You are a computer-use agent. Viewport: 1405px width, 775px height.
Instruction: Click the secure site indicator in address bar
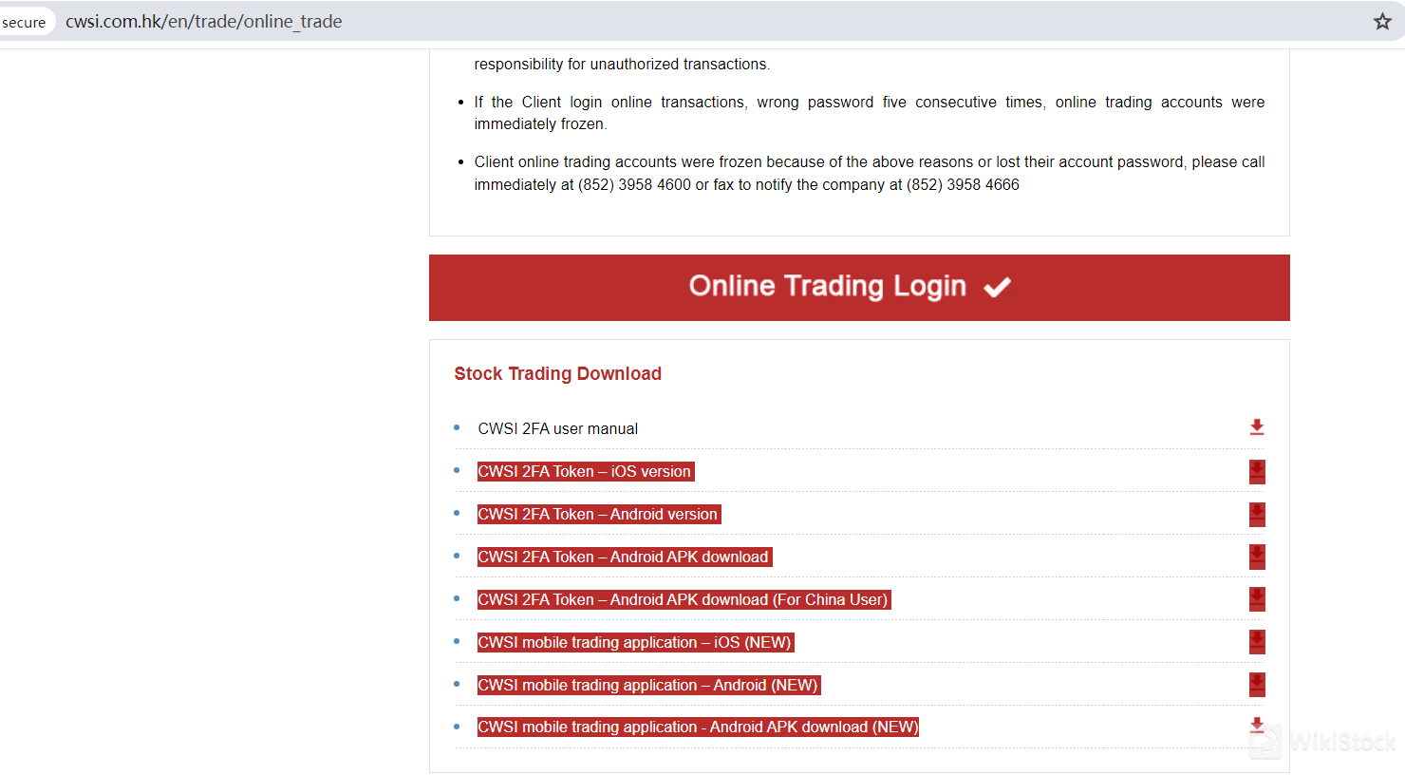pos(24,23)
